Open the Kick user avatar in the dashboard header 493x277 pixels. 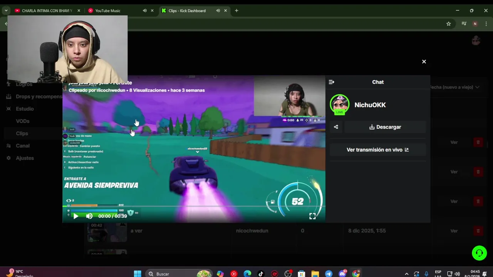[x=476, y=40]
